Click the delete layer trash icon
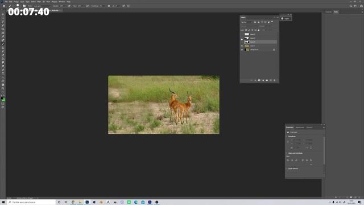The height and width of the screenshot is (205, 364). click(x=274, y=80)
